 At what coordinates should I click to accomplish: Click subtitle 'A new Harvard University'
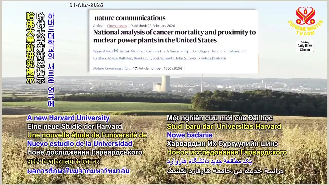68,118
